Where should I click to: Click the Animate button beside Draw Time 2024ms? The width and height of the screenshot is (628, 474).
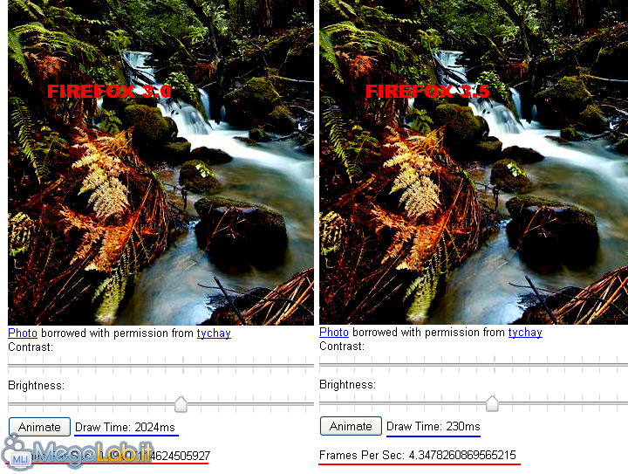(39, 427)
